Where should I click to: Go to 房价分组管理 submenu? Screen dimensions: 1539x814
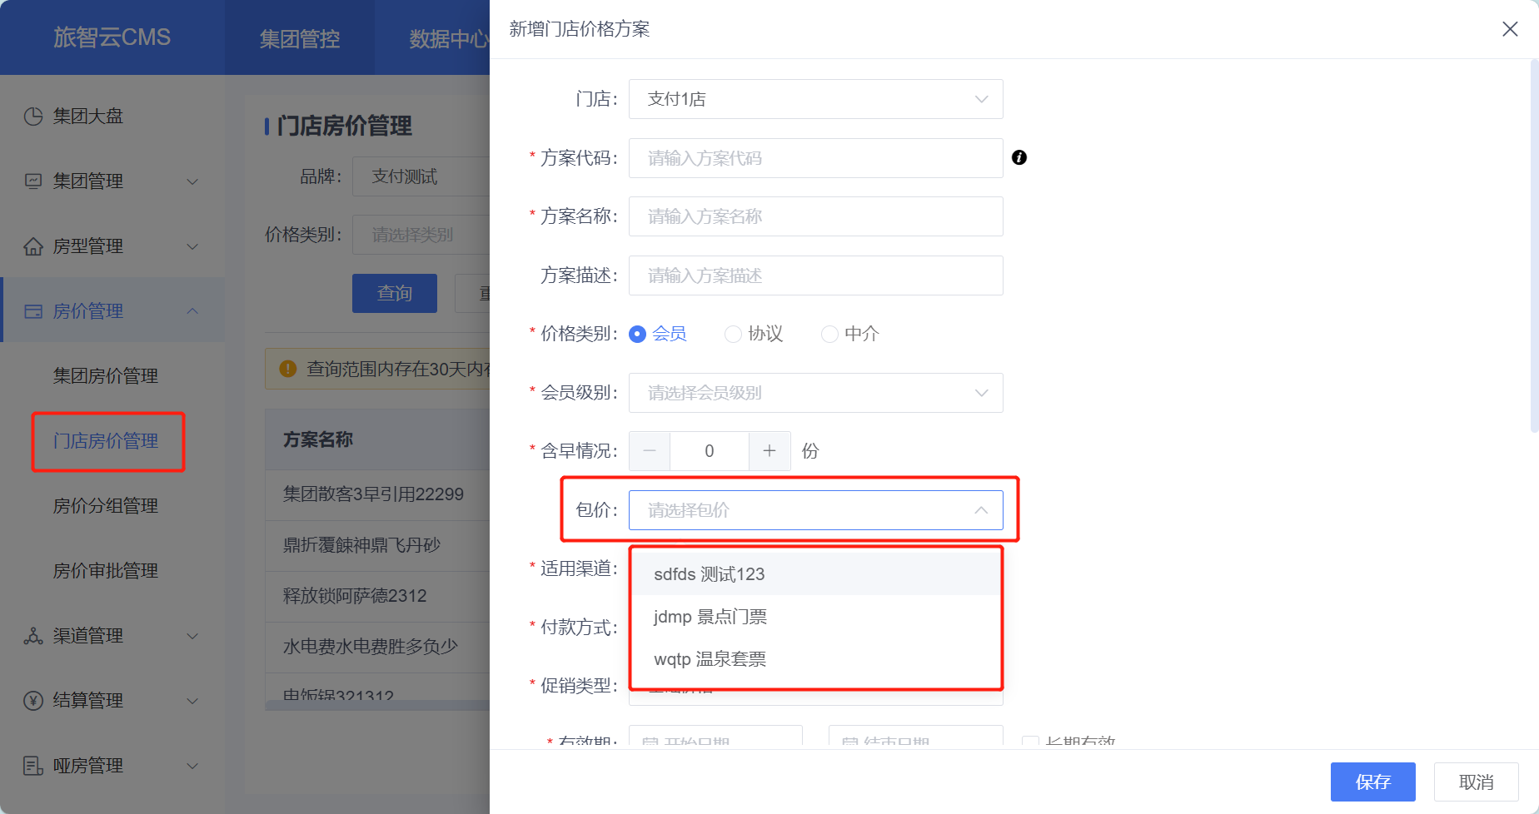coord(106,506)
